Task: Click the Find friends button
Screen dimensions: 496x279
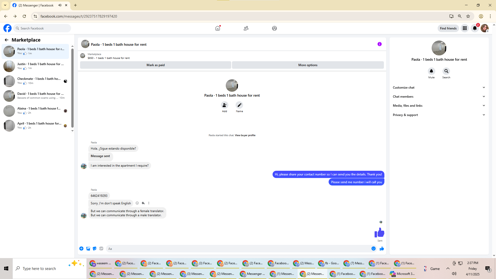Action: pos(448,28)
